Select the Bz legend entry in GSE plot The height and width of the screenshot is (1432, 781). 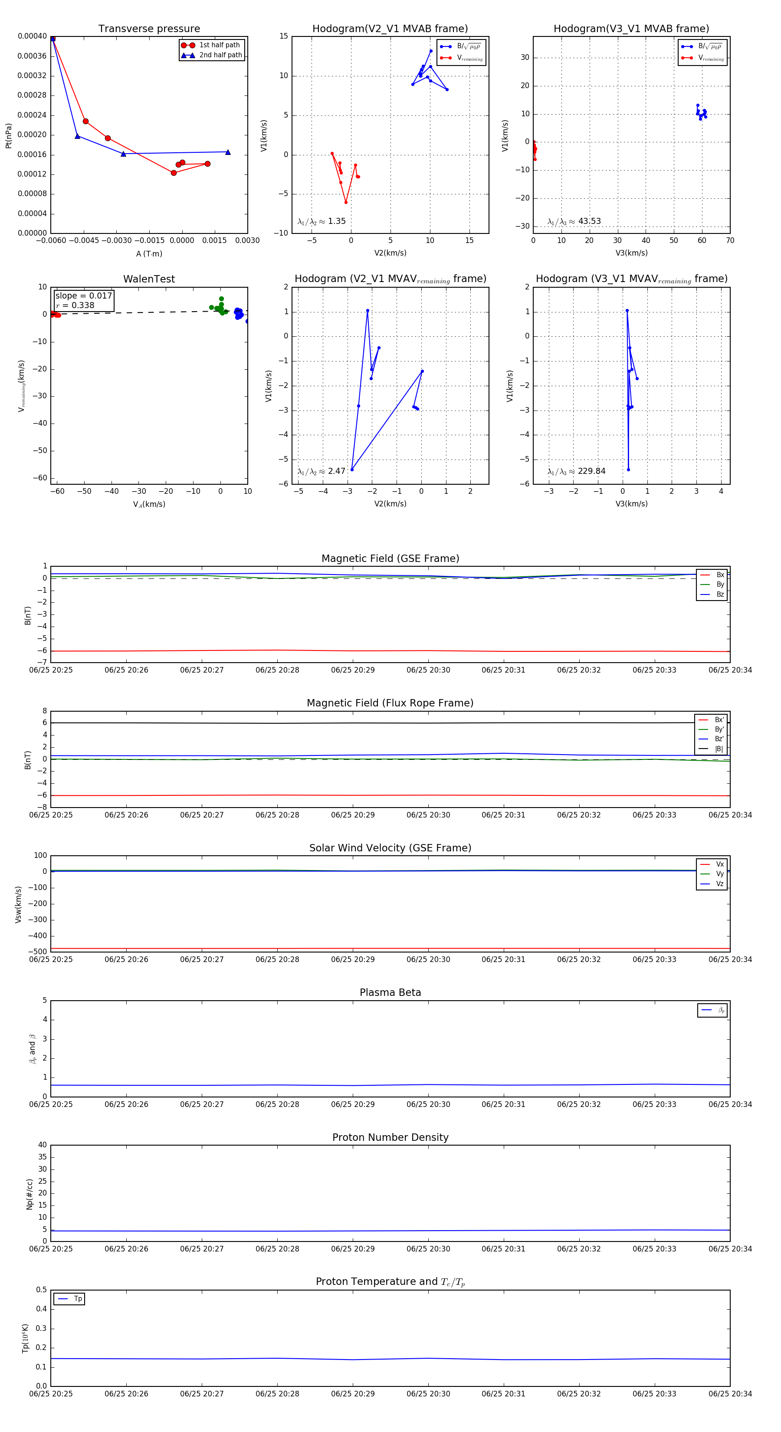(x=712, y=594)
